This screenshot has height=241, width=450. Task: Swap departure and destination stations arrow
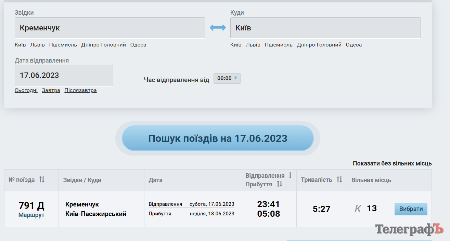(x=218, y=28)
